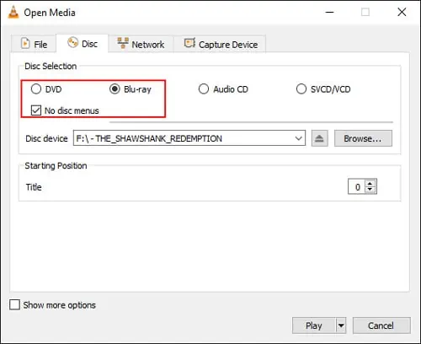This screenshot has width=421, height=344.
Task: Click the Play button
Action: coord(314,325)
